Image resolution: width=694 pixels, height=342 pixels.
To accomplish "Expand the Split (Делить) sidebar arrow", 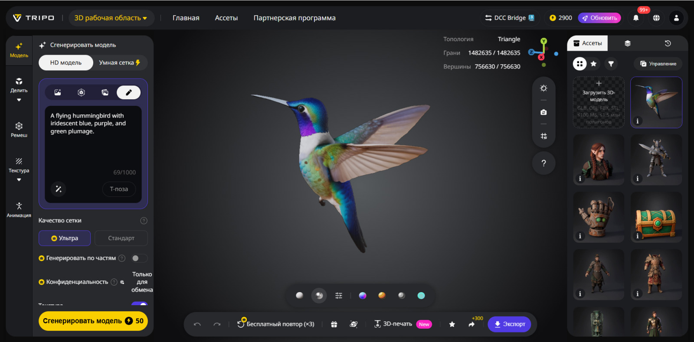I will pos(19,100).
